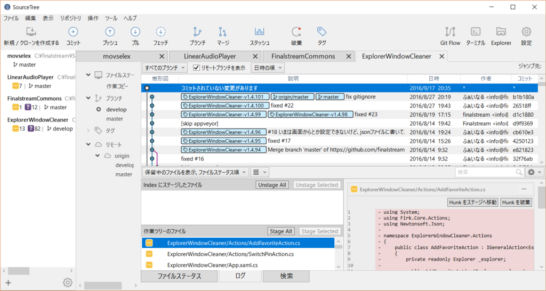Click the search magnifier icon
This screenshot has width=546, height=291.
click(519, 172)
